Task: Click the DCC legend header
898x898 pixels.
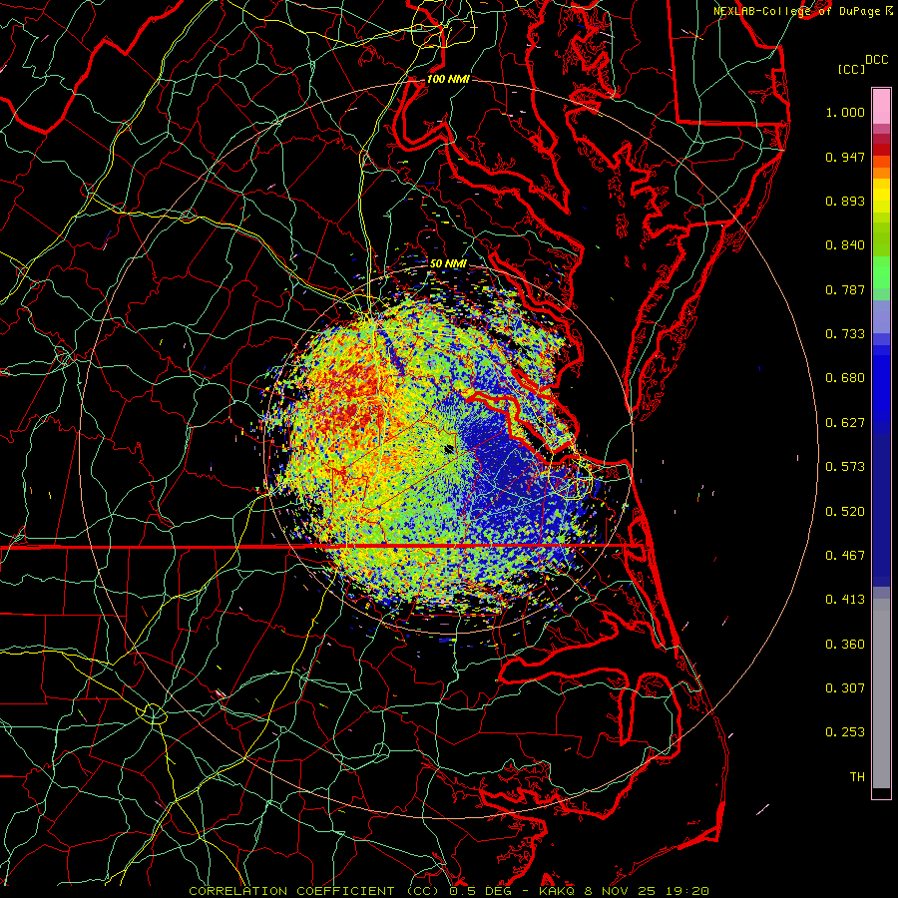Action: pos(876,60)
